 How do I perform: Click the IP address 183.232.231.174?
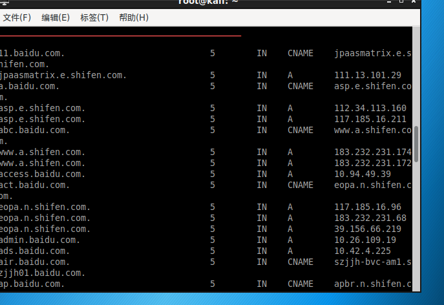[373, 152]
